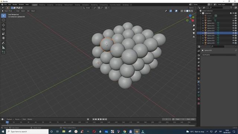Open the Object Mode dropdown
This screenshot has width=238, height=134.
point(8,11)
